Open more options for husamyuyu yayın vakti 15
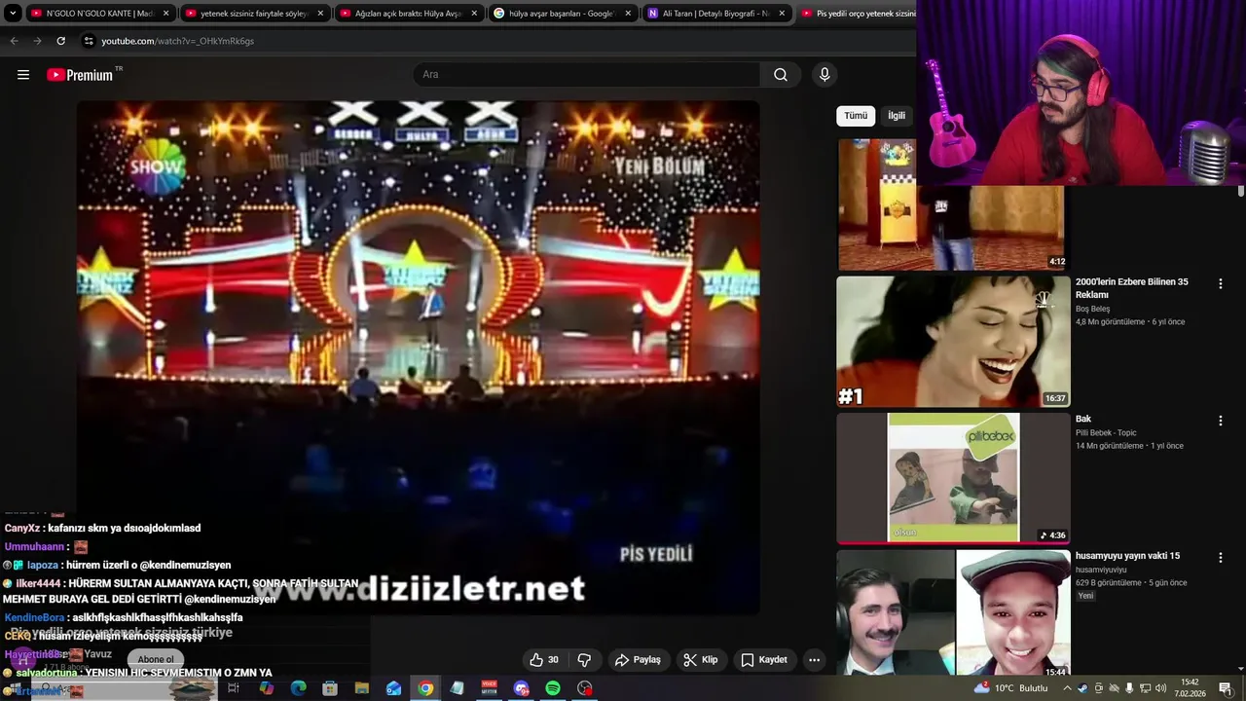This screenshot has width=1246, height=701. 1220,558
